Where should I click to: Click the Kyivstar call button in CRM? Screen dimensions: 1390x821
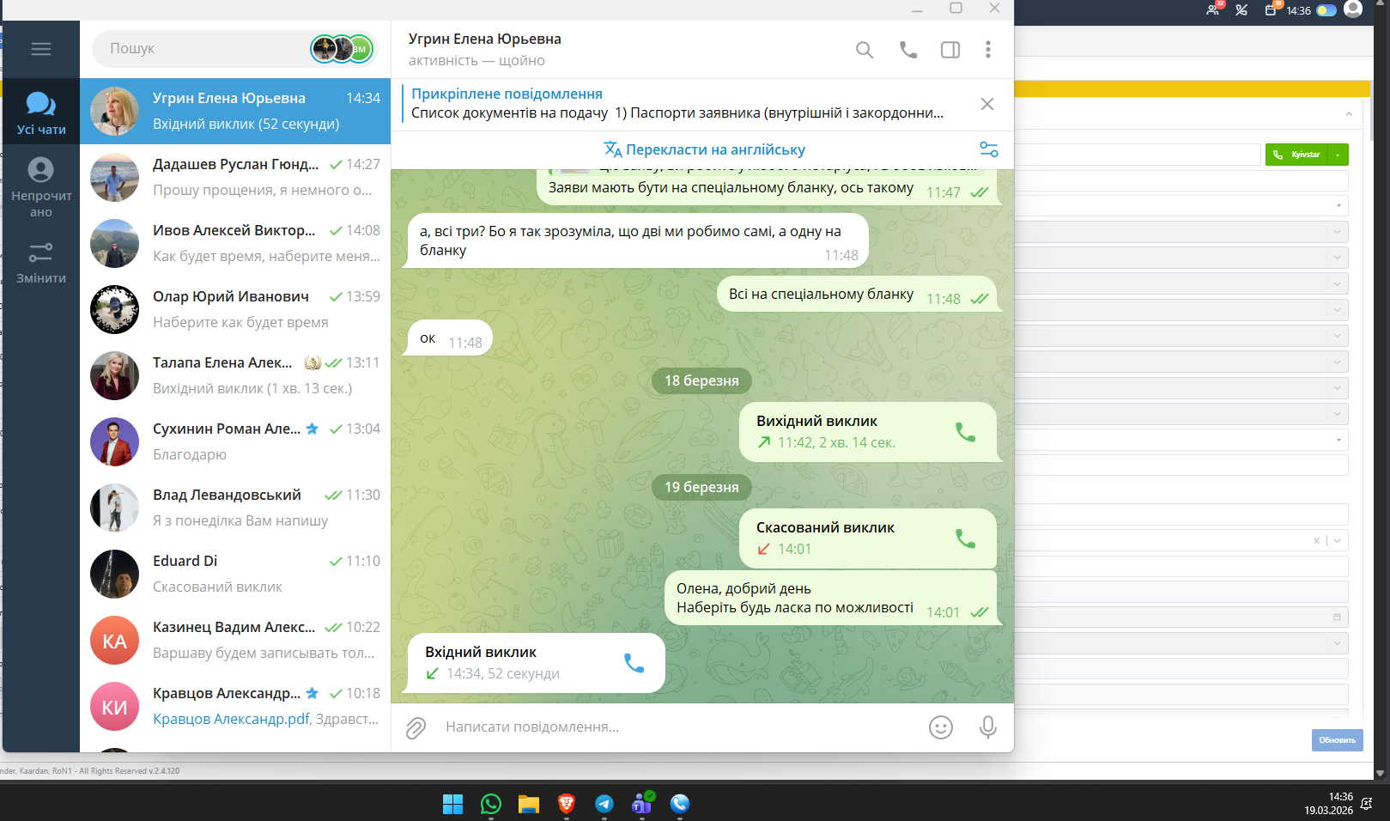tap(1296, 155)
